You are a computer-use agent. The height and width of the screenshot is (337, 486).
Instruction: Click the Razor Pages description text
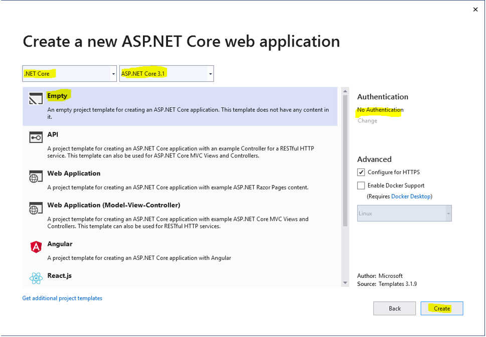tap(178, 187)
